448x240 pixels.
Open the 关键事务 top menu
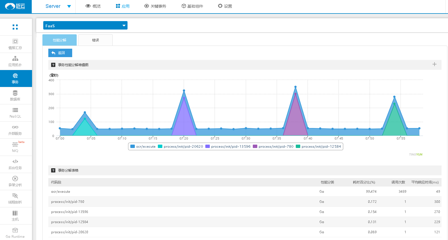[x=155, y=6]
